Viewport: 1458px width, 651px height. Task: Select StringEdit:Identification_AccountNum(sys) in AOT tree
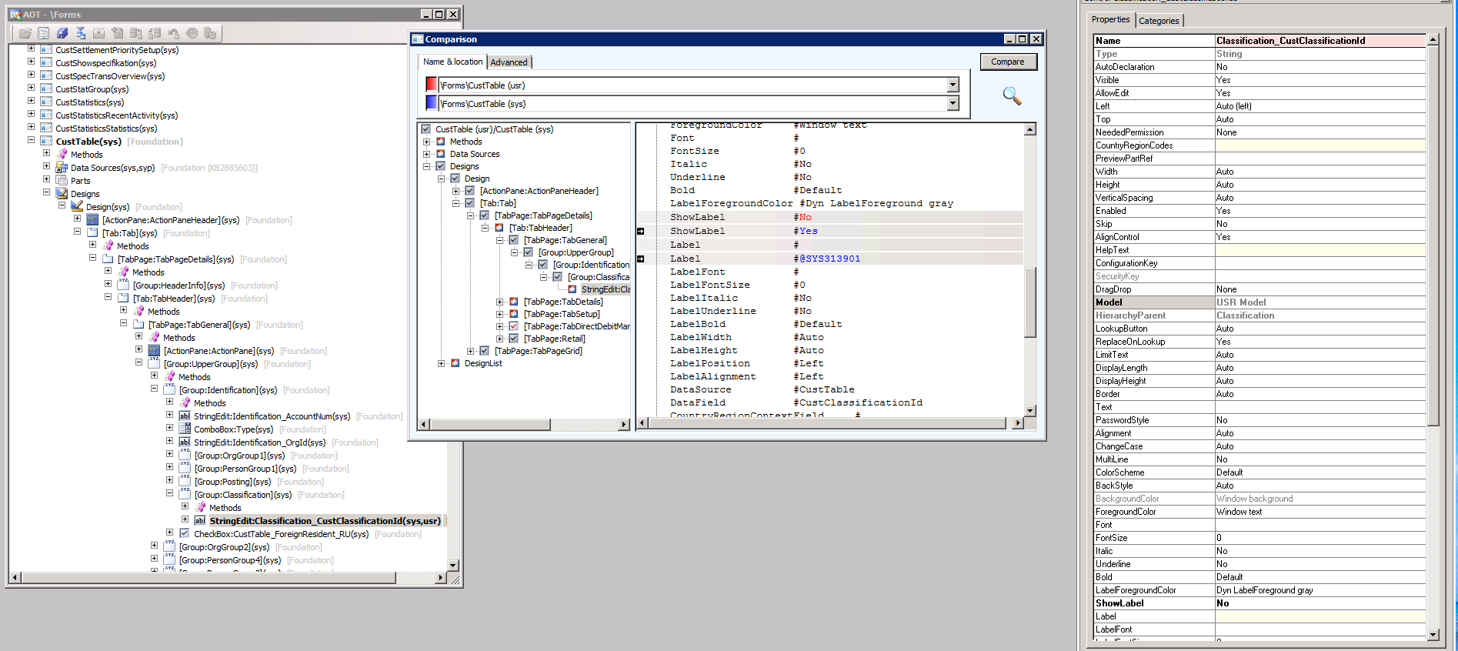click(x=272, y=416)
